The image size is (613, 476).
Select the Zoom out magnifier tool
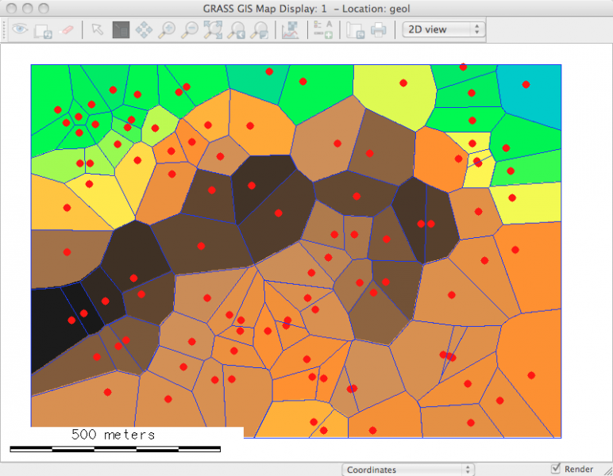[191, 29]
